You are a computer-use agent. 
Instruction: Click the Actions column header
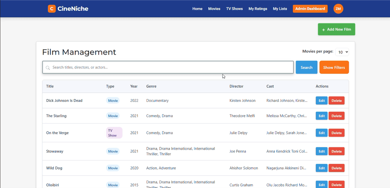[x=322, y=86]
